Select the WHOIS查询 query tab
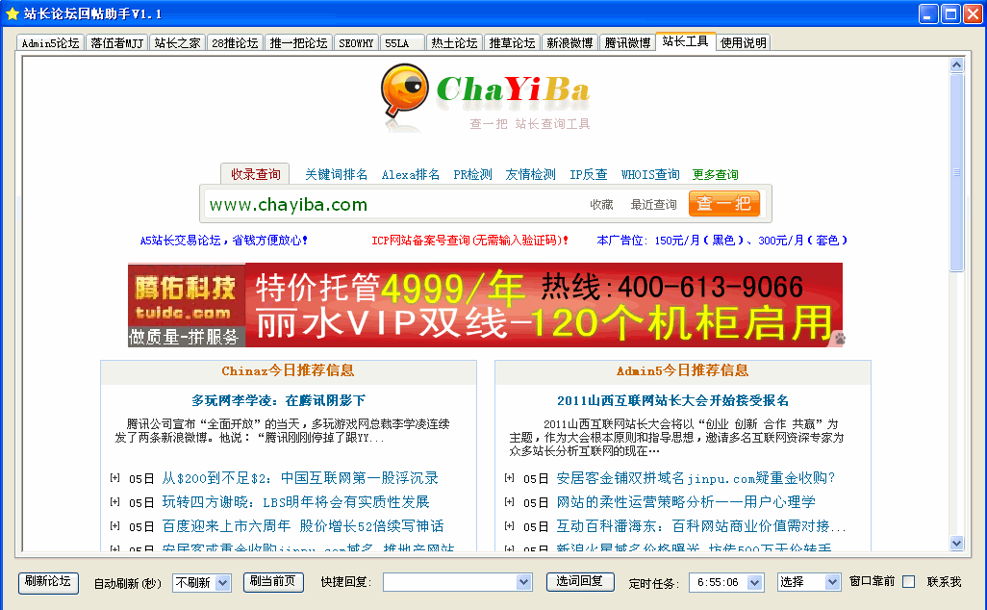Viewport: 987px width, 610px height. [650, 174]
